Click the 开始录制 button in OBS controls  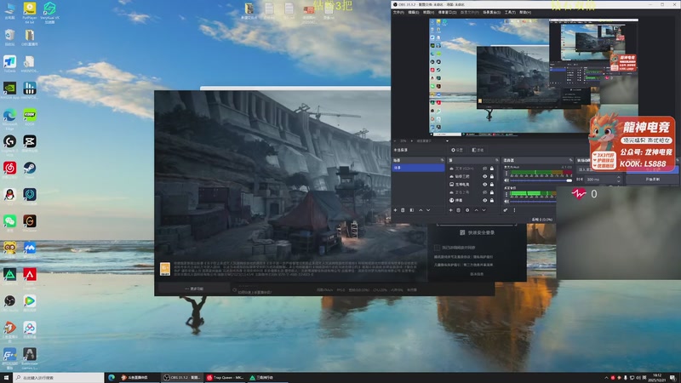pyautogui.click(x=652, y=179)
